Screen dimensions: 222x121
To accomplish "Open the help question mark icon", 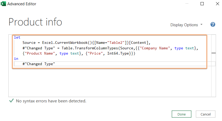I will [213, 25].
